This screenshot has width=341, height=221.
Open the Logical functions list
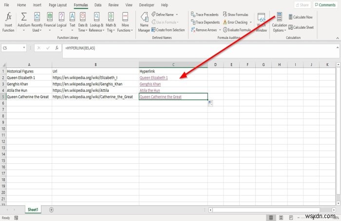click(61, 22)
